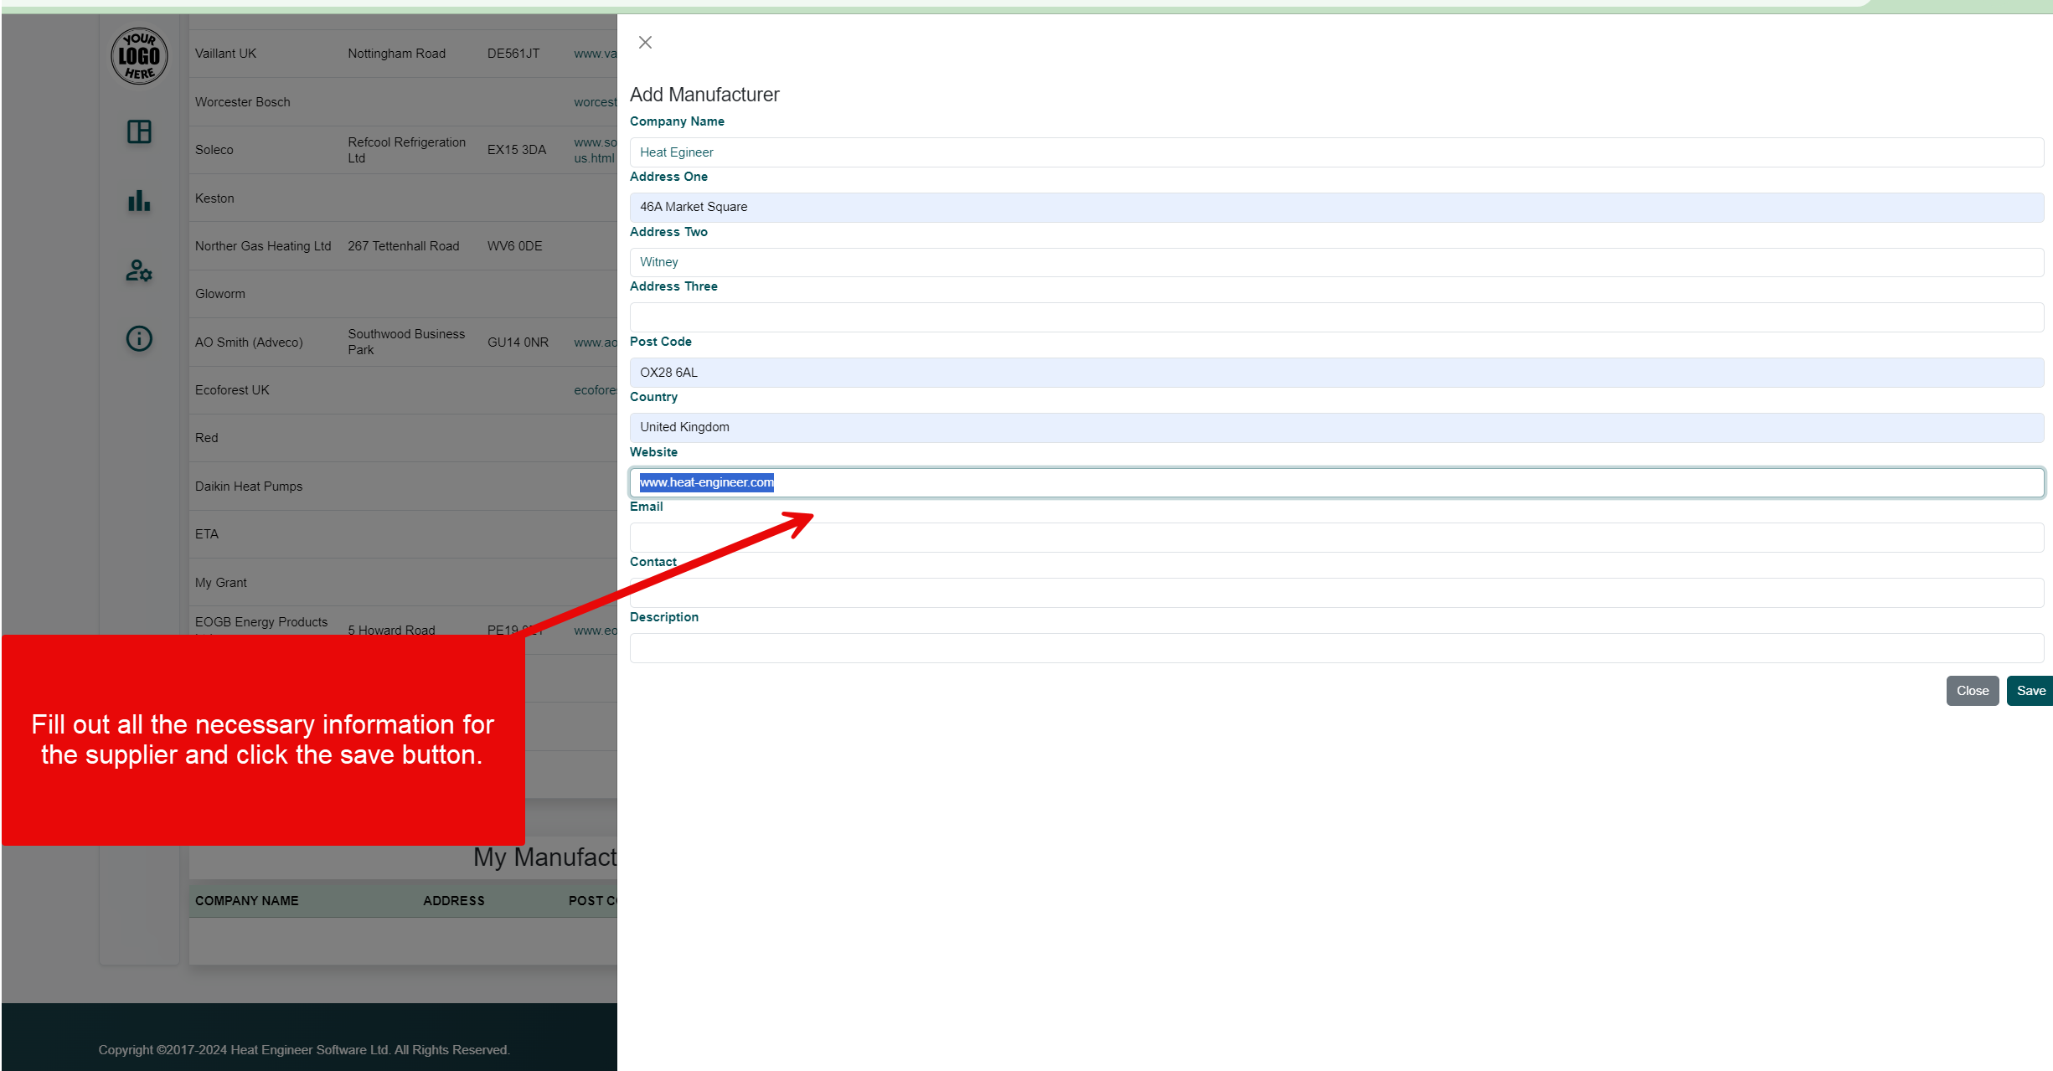The image size is (2053, 1071).
Task: Close the Add Manufacturer dialog with the X
Action: point(645,42)
